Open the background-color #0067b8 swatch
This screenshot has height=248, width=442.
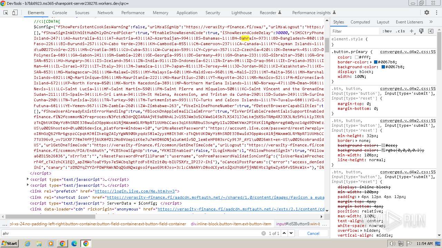[383, 67]
